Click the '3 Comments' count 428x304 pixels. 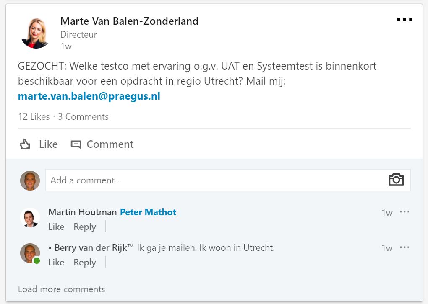83,117
